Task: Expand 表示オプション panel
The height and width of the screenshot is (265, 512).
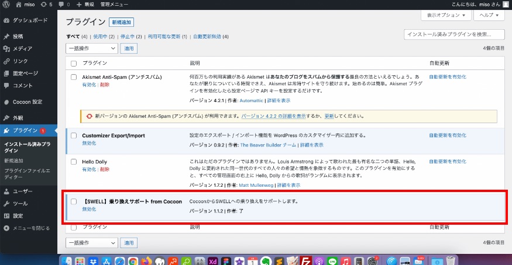Action: click(446, 15)
